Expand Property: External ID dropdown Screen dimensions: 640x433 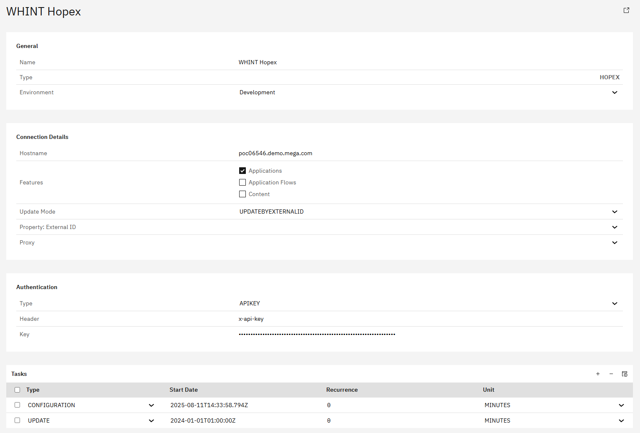click(430, 227)
